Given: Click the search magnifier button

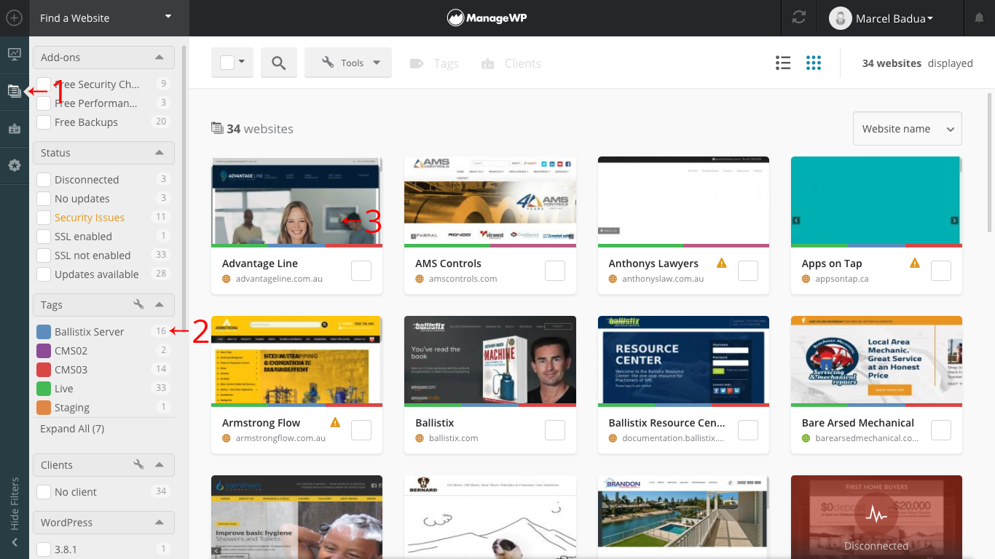Looking at the screenshot, I should coord(278,63).
